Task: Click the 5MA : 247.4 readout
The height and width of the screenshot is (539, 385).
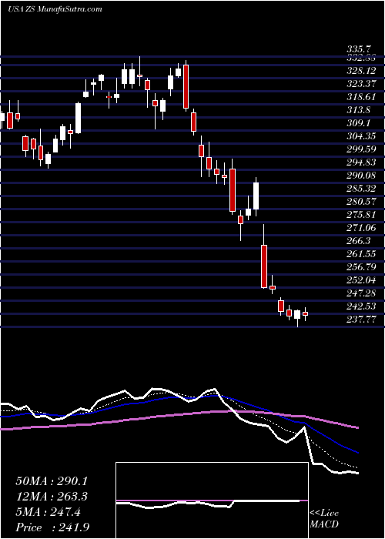Action: (x=49, y=512)
